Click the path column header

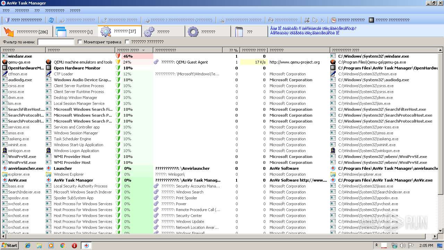[384, 50]
